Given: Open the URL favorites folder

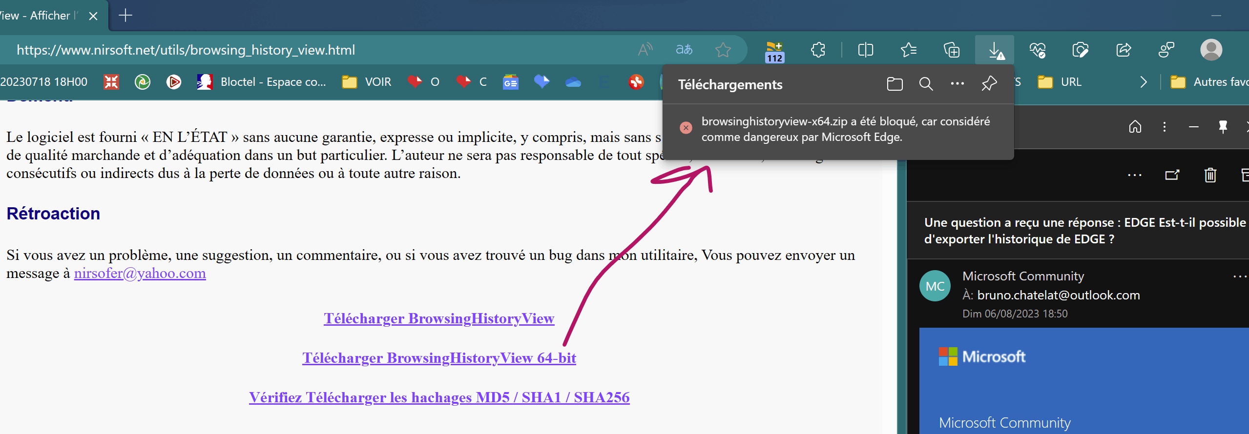Looking at the screenshot, I should [1059, 82].
